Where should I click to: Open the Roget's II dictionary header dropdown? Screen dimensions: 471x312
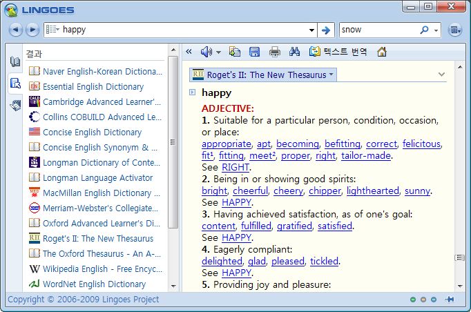tap(263, 75)
